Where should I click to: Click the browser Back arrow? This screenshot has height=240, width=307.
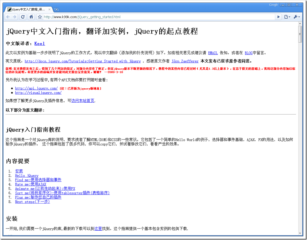tap(8, 17)
